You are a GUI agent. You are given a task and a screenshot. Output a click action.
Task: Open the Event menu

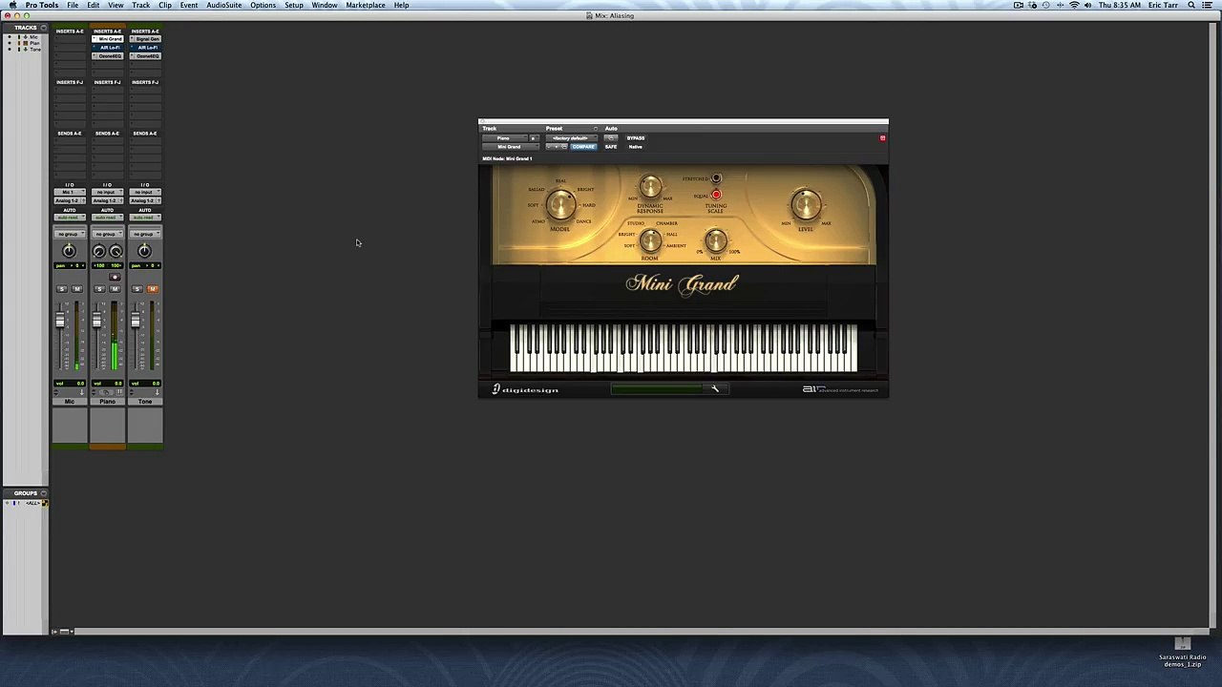tap(189, 6)
